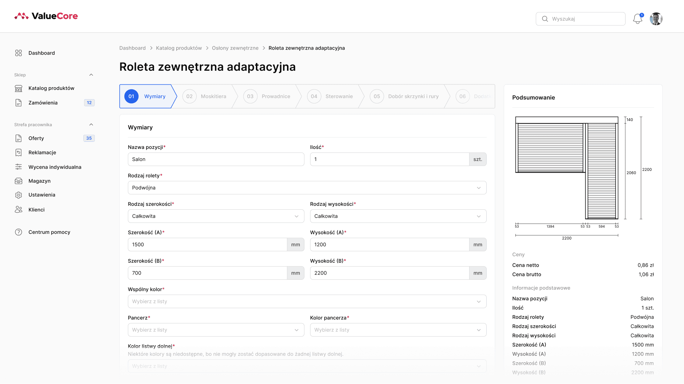This screenshot has height=384, width=684.
Task: Open the Ustawienia gear icon
Action: click(x=18, y=195)
